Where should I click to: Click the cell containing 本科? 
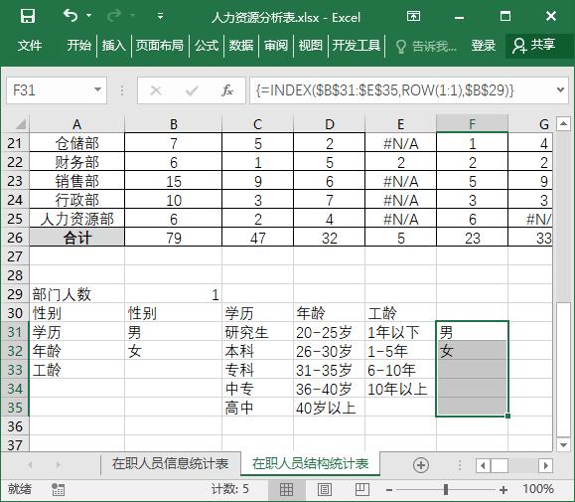257,351
